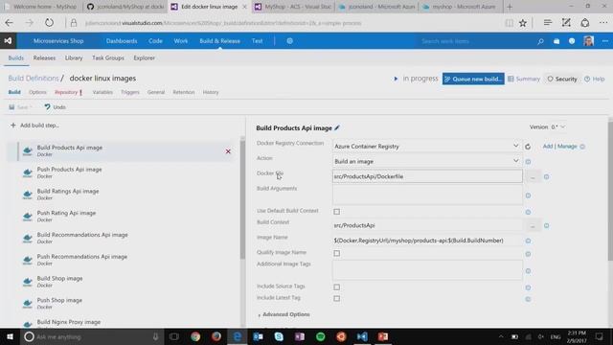Toggle Use Default Build Context checkbox
Screen dimensions: 613x345
(336, 212)
